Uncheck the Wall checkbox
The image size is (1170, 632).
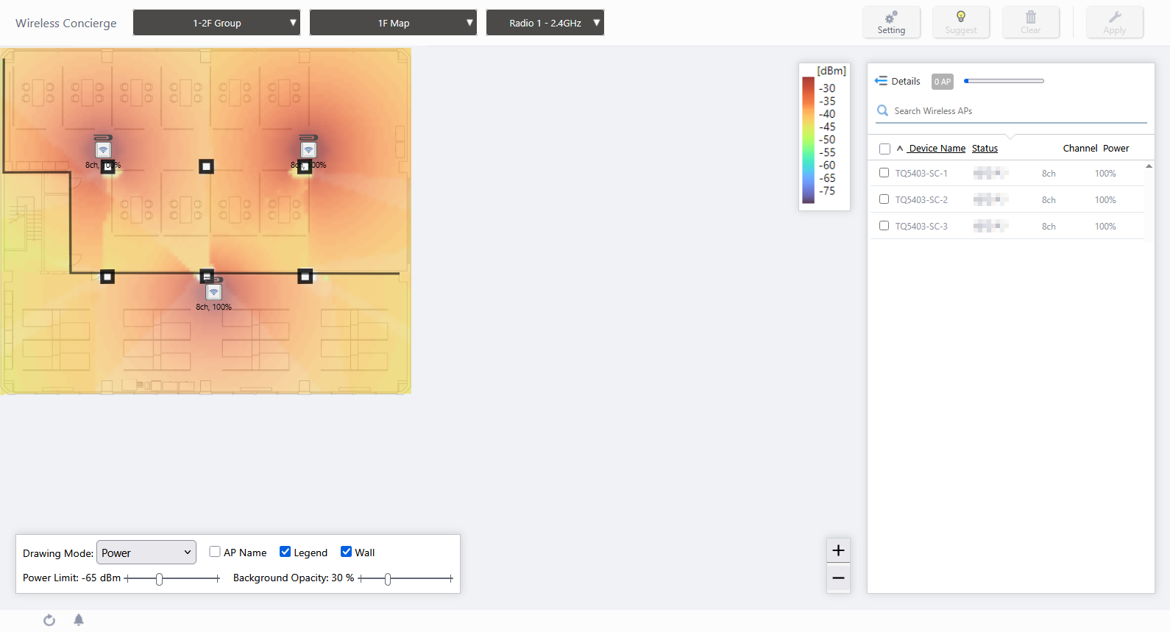pyautogui.click(x=346, y=552)
